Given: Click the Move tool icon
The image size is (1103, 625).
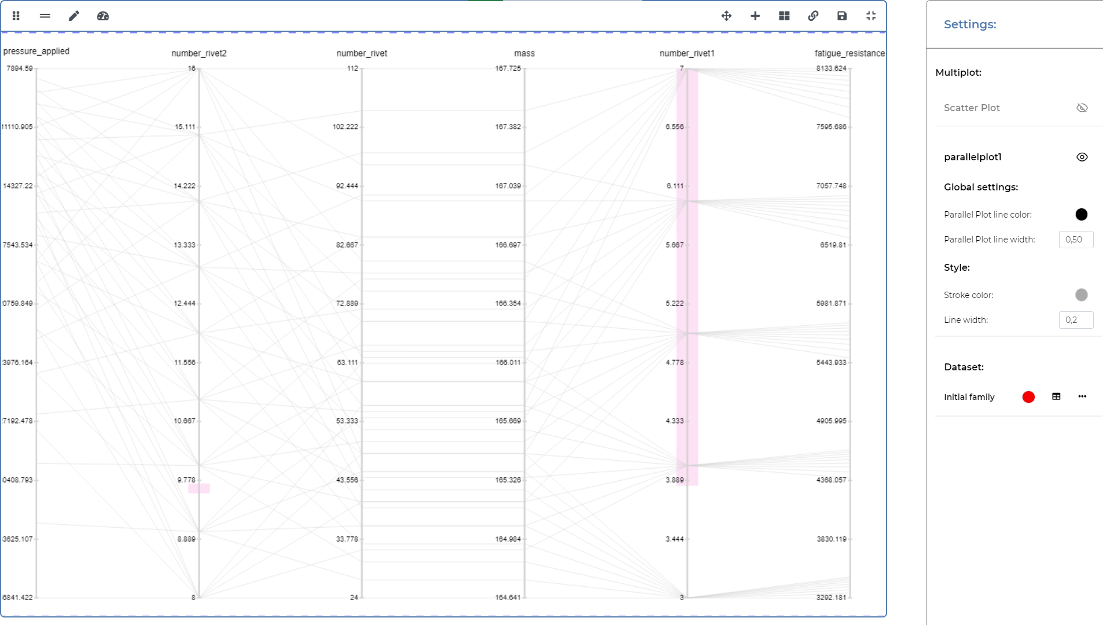Looking at the screenshot, I should (726, 16).
